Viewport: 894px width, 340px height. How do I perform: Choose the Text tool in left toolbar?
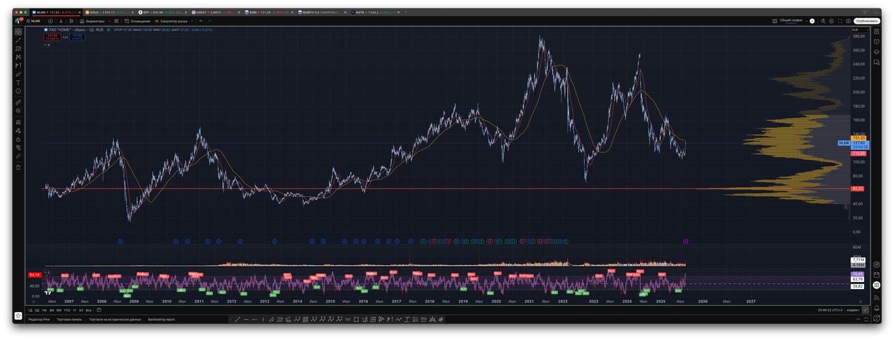pyautogui.click(x=18, y=82)
